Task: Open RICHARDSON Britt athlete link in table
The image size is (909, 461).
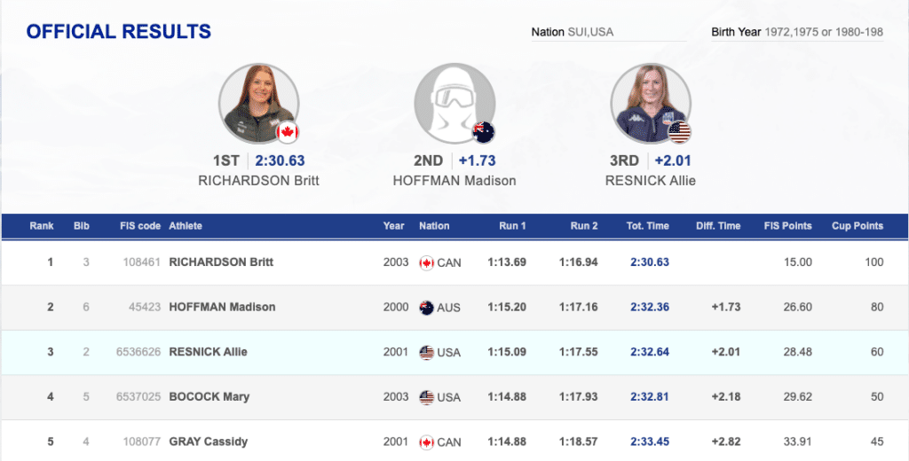Action: (221, 262)
